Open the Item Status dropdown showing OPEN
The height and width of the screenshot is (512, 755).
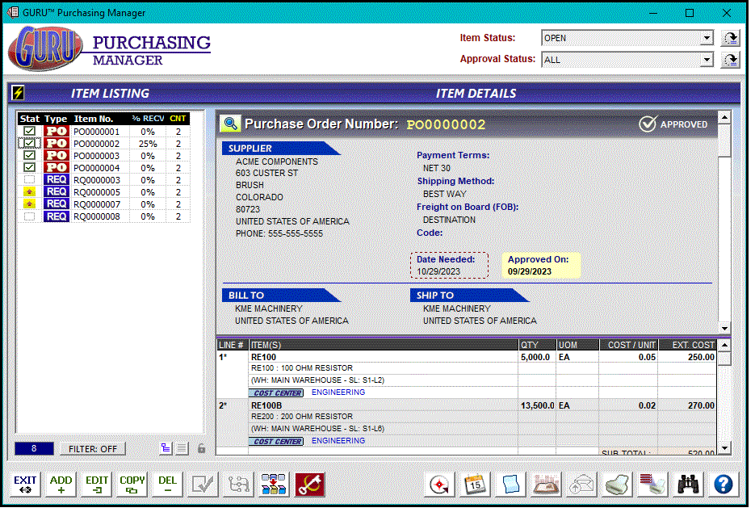coord(708,38)
